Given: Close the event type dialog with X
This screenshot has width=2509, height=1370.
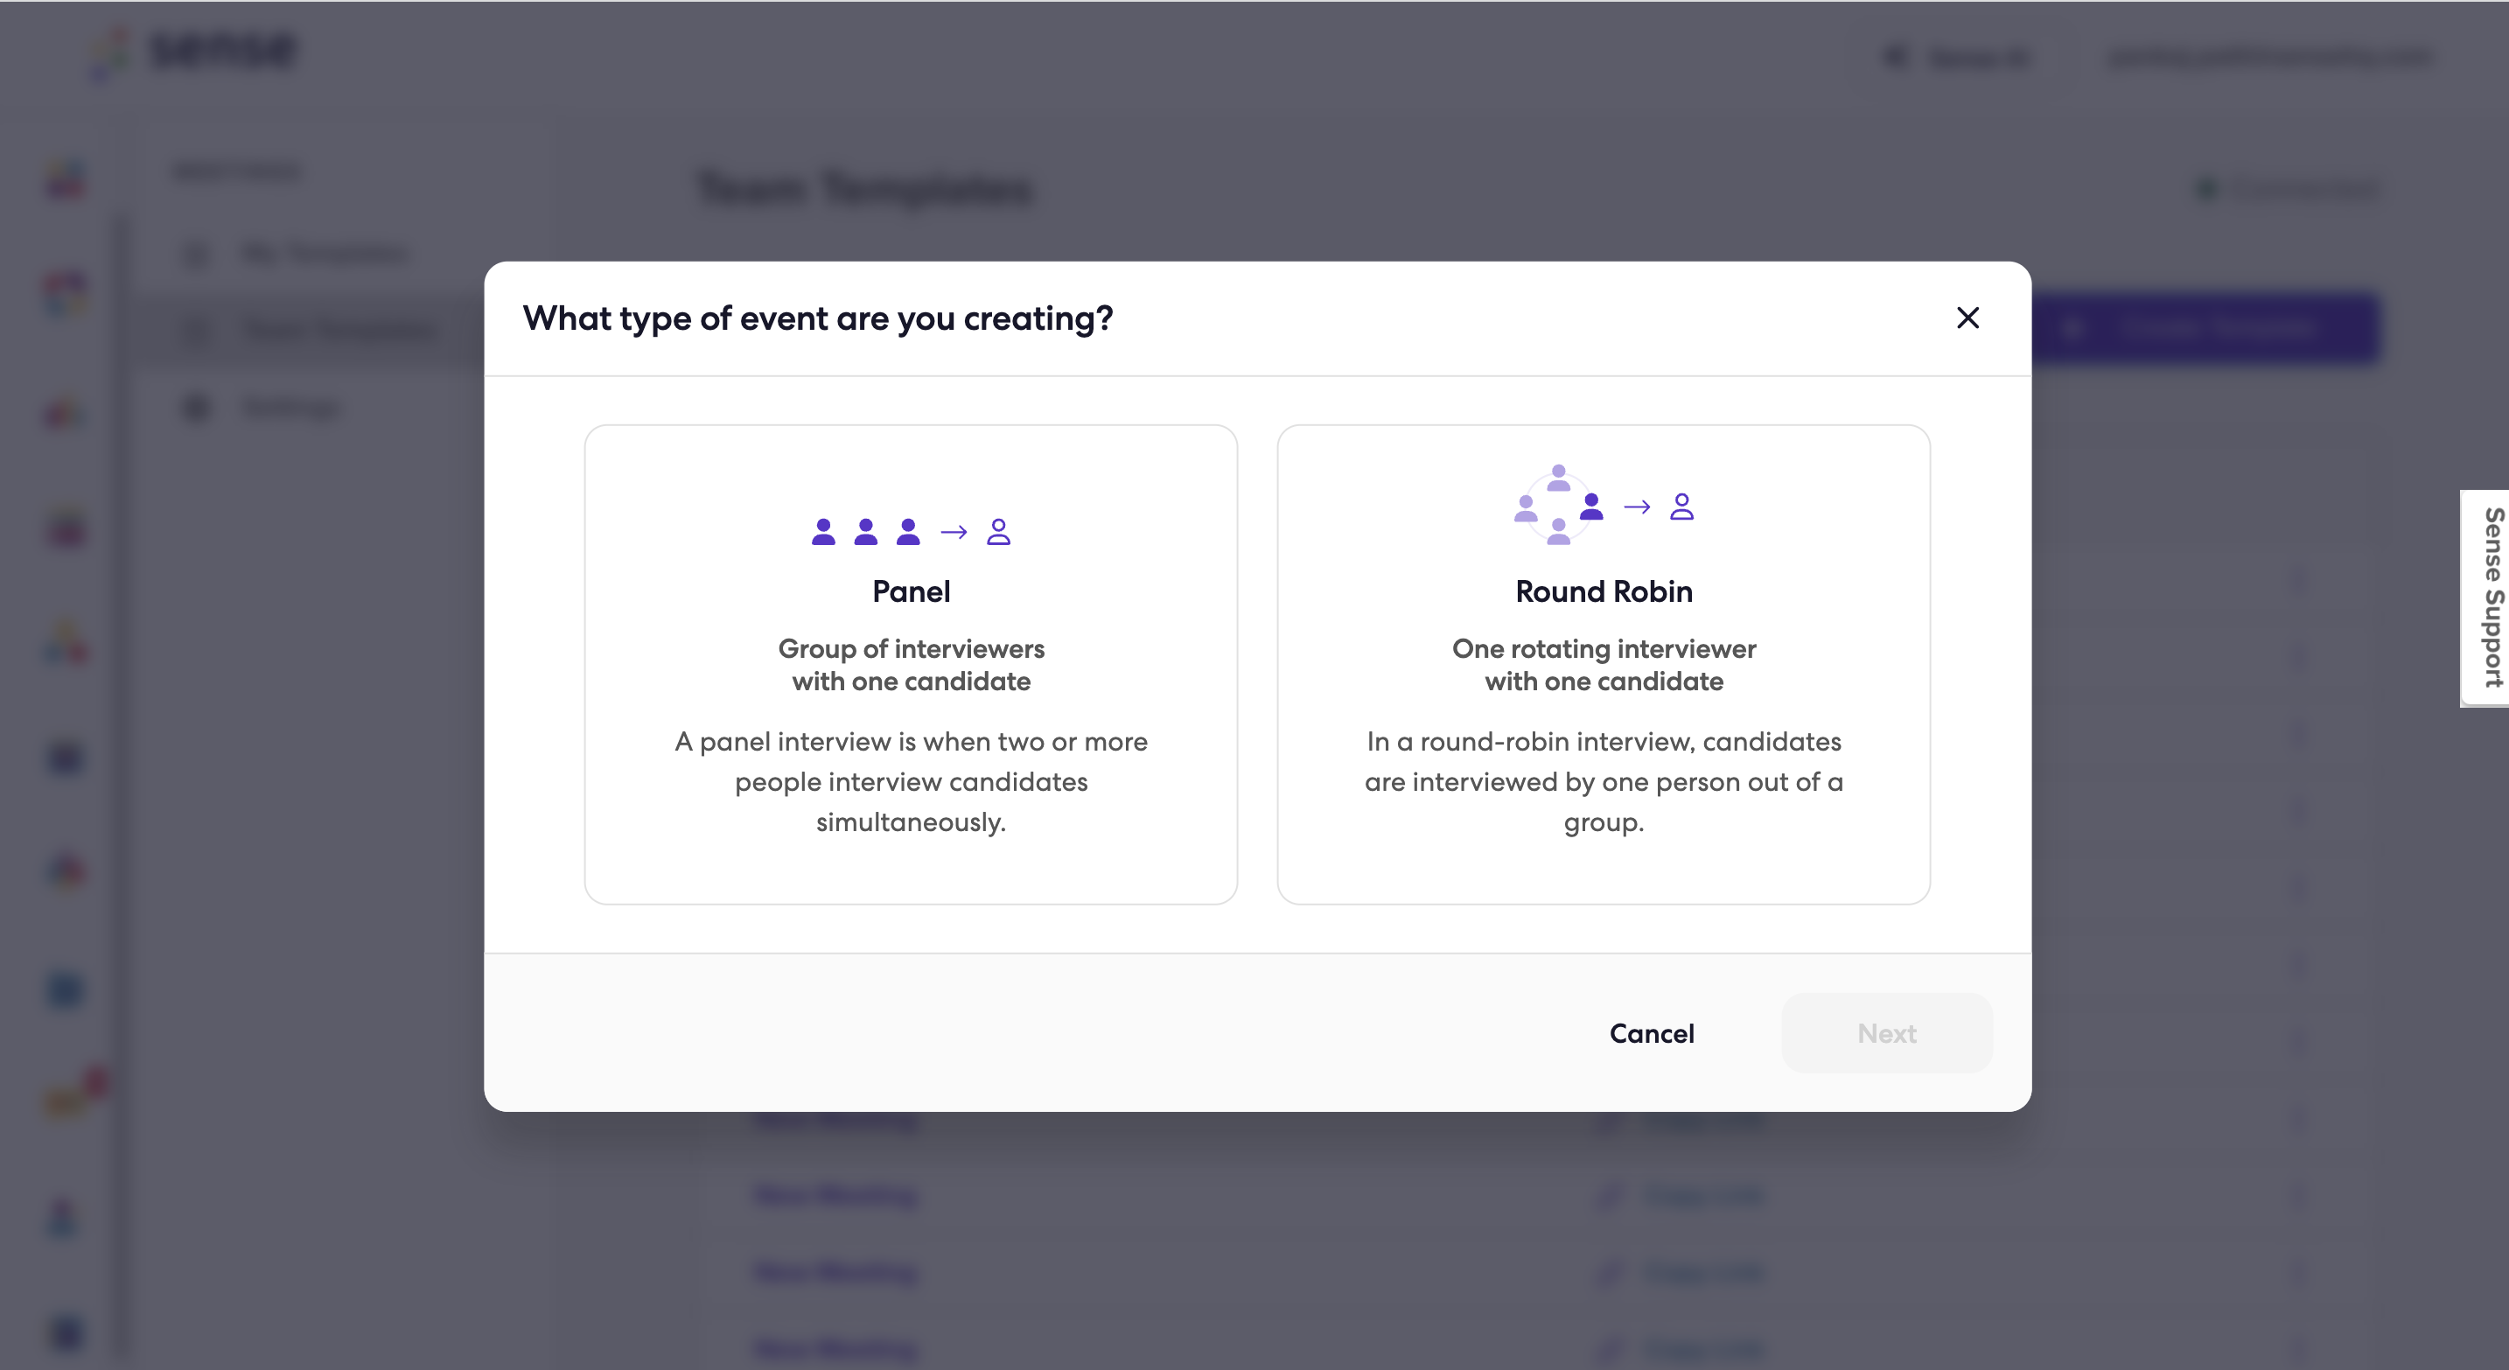Looking at the screenshot, I should pos(1967,318).
